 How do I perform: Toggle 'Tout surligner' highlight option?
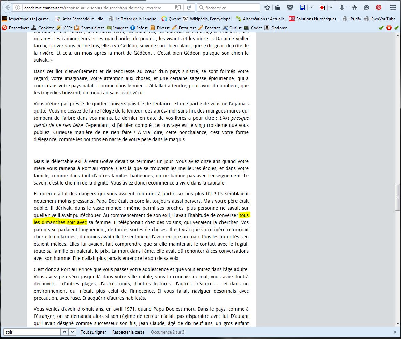(x=93, y=332)
